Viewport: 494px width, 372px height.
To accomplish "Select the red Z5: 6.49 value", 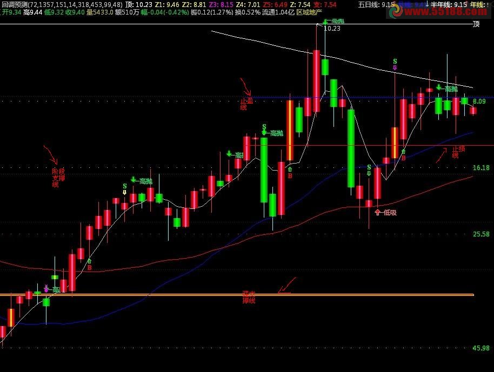I will tap(275, 5).
